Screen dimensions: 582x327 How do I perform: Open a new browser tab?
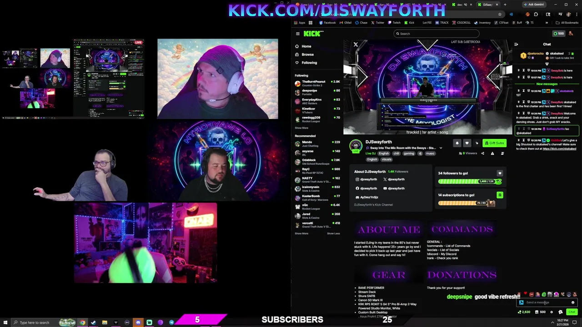tap(505, 5)
